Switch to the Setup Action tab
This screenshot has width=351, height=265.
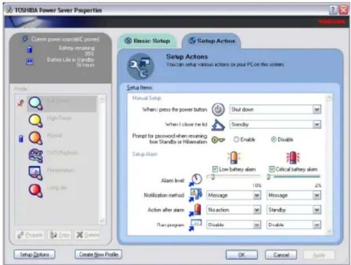click(212, 41)
